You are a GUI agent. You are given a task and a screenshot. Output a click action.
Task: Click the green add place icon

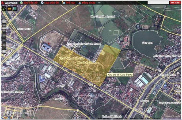pyautogui.click(x=4, y=9)
